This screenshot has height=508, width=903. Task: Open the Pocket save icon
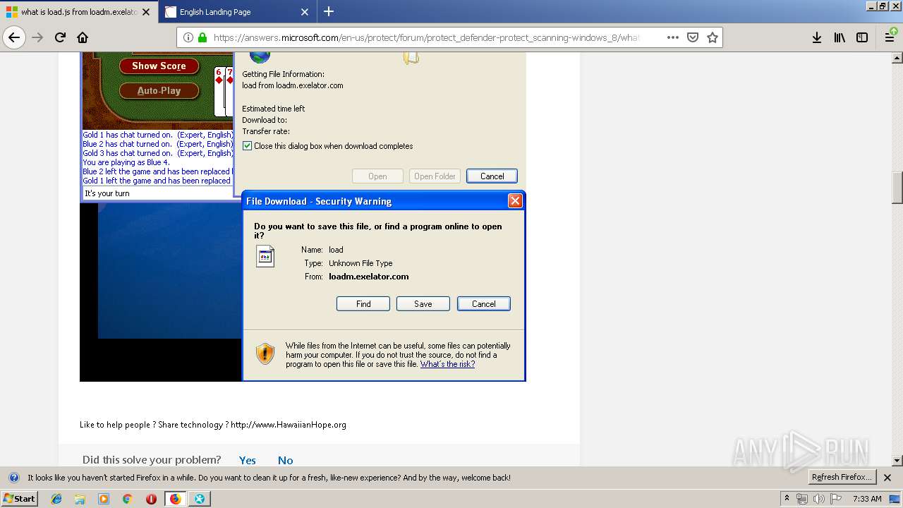[693, 37]
